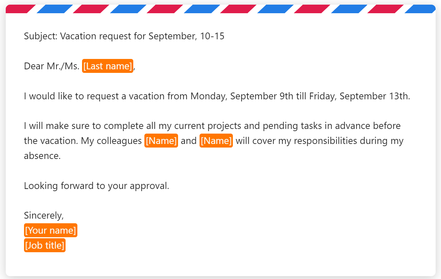The height and width of the screenshot is (279, 441).
Task: Click the [Your name] placeholder
Action: [51, 230]
